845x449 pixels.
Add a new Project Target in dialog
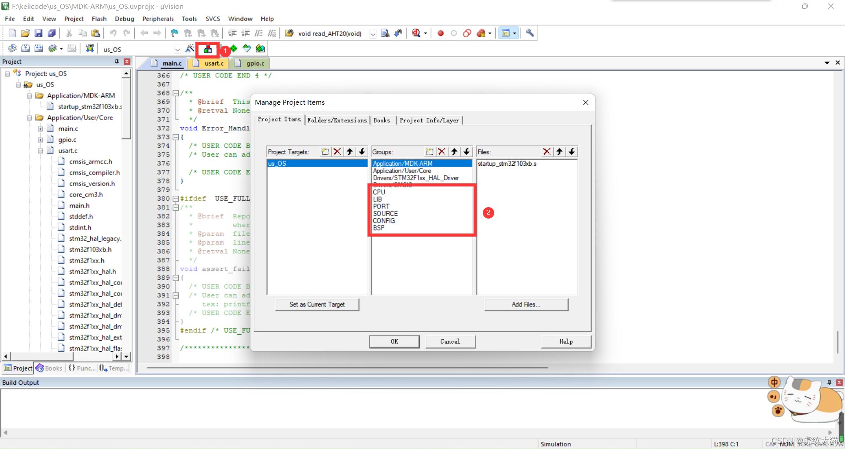[x=325, y=152]
